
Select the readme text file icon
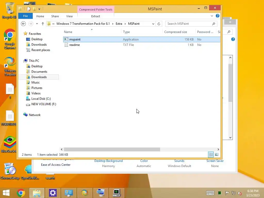point(66,45)
